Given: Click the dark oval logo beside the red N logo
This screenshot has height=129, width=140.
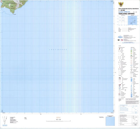Looking at the screenshot, I should pos(119,40).
